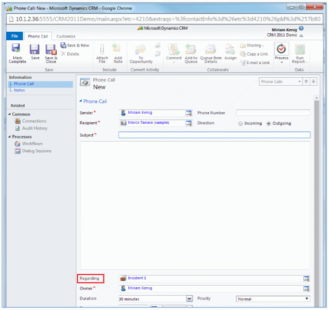Convert activity To Opportunity
The height and width of the screenshot is (310, 328).
pos(141,53)
